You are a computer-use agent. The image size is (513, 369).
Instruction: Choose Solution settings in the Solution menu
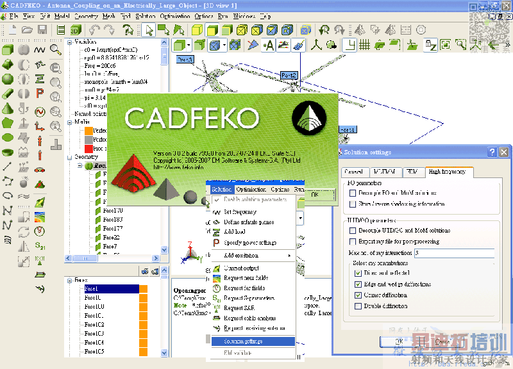point(253,341)
